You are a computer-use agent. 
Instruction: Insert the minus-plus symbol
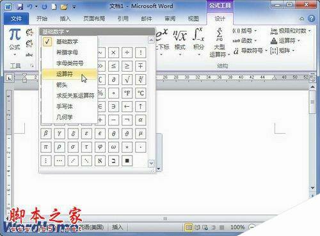click(x=141, y=66)
